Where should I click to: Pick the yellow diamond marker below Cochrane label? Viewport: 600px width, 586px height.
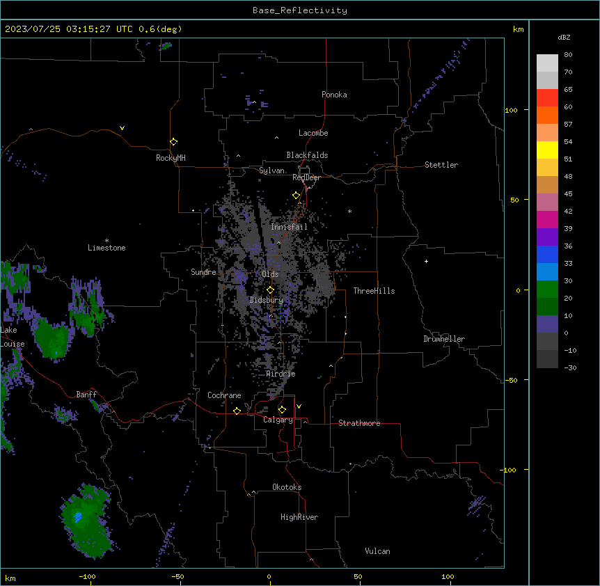(237, 411)
